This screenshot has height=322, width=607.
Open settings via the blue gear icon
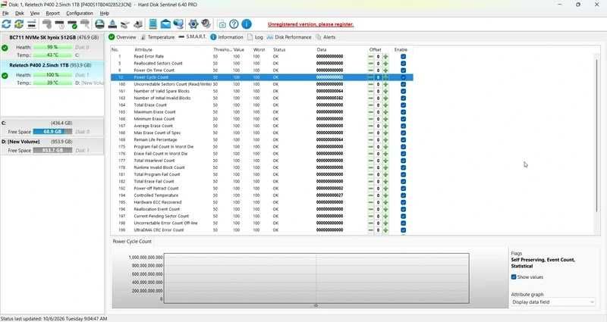click(193, 24)
